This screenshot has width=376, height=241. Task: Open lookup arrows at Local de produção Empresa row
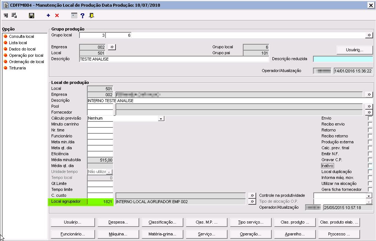coord(369,94)
